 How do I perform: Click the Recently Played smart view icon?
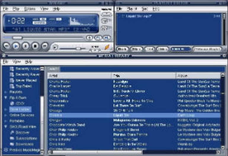[12, 75]
